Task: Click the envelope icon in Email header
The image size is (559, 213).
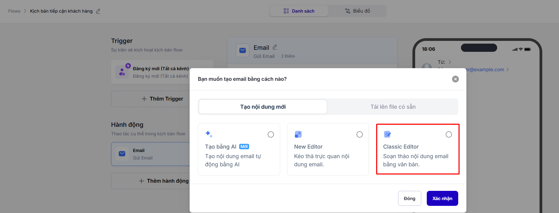Action: click(243, 50)
